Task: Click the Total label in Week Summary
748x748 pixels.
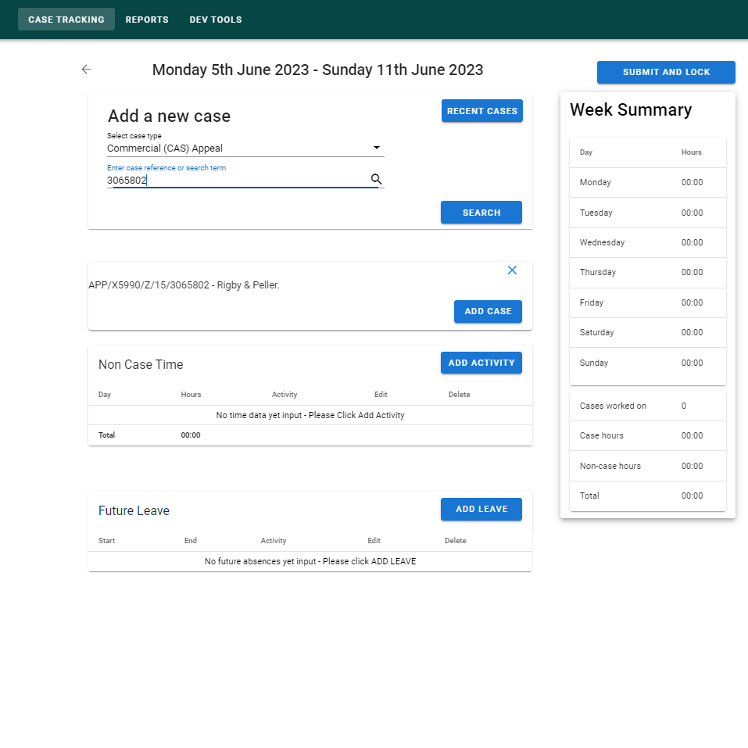Action: pos(589,496)
